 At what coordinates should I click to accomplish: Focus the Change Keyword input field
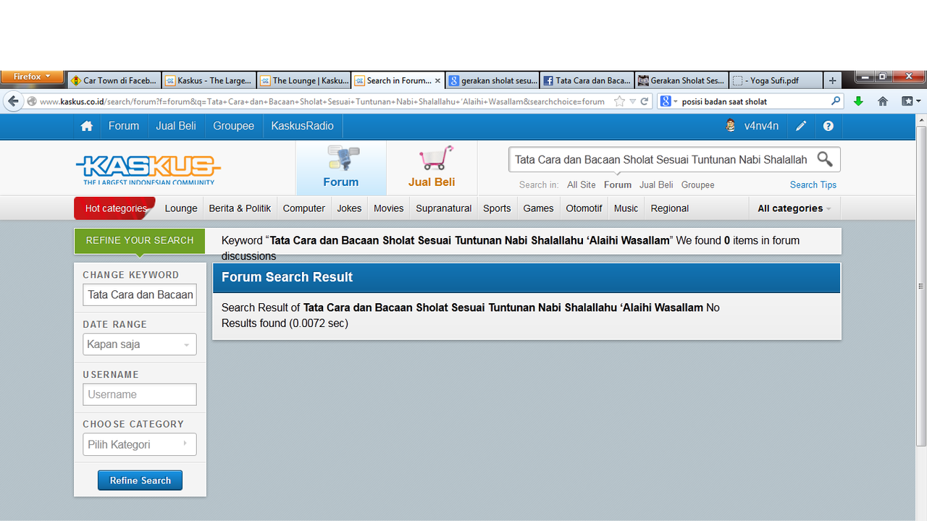(x=140, y=295)
